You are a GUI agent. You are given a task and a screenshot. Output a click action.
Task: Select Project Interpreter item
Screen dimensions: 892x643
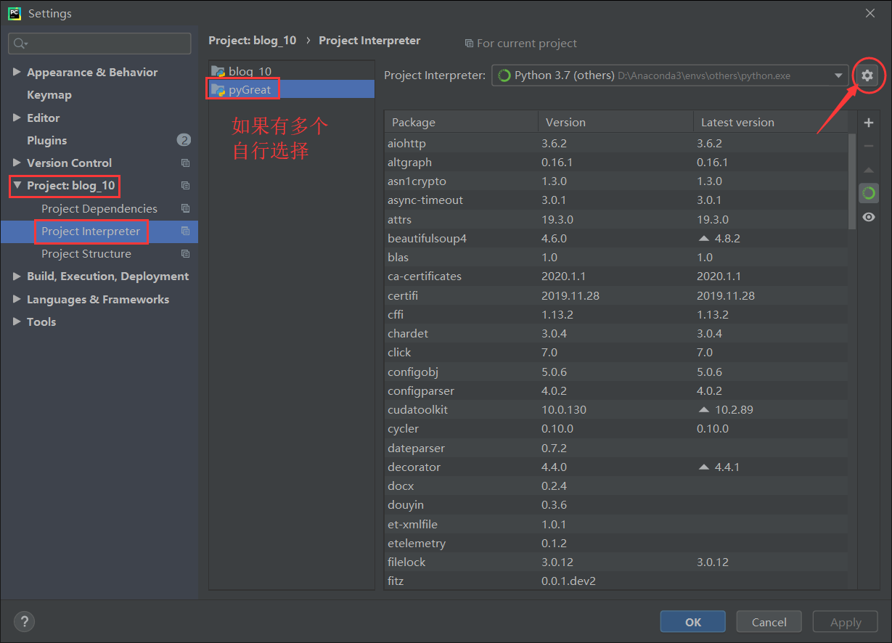coord(99,232)
